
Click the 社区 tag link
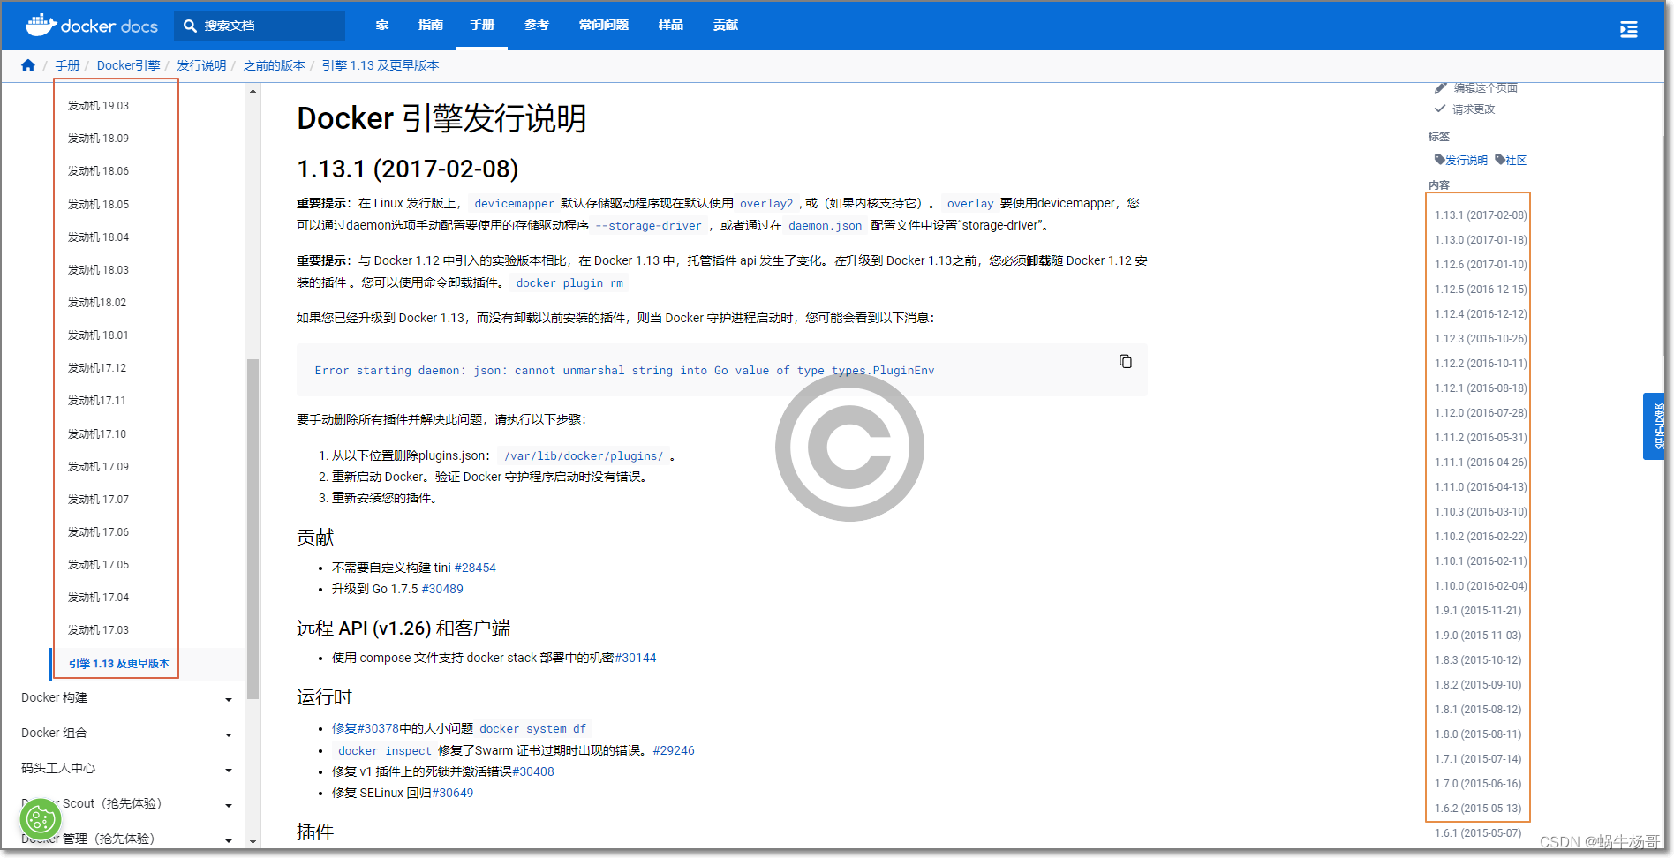click(x=1516, y=160)
